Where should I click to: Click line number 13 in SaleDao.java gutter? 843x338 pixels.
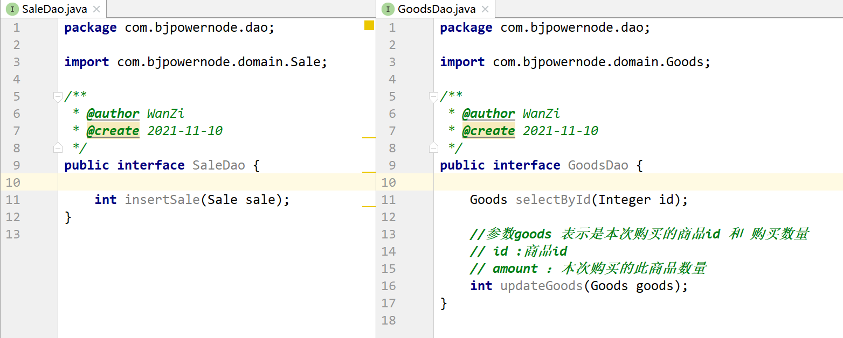point(13,234)
